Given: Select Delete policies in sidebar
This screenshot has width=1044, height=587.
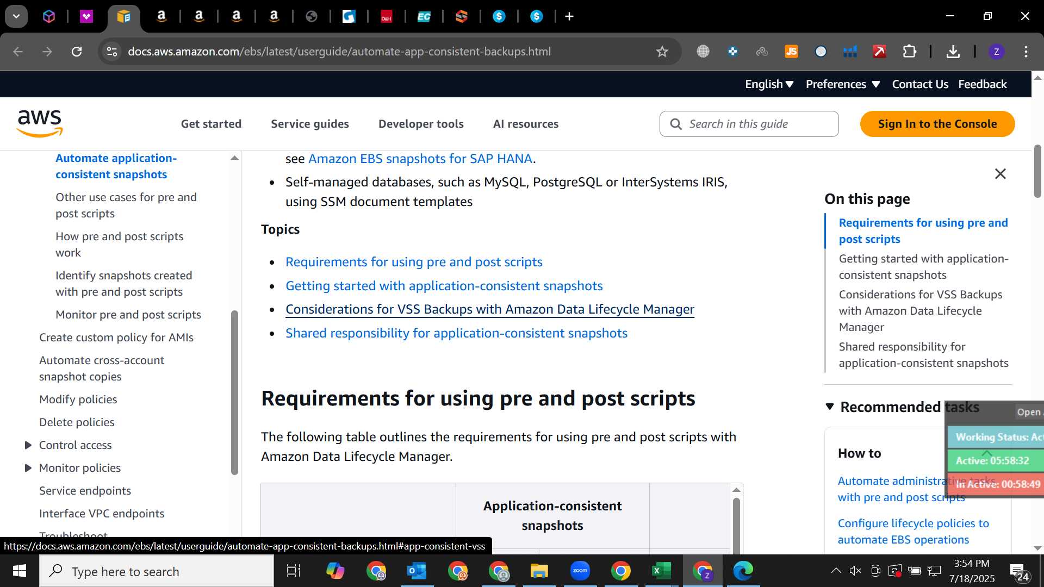Looking at the screenshot, I should tap(77, 422).
